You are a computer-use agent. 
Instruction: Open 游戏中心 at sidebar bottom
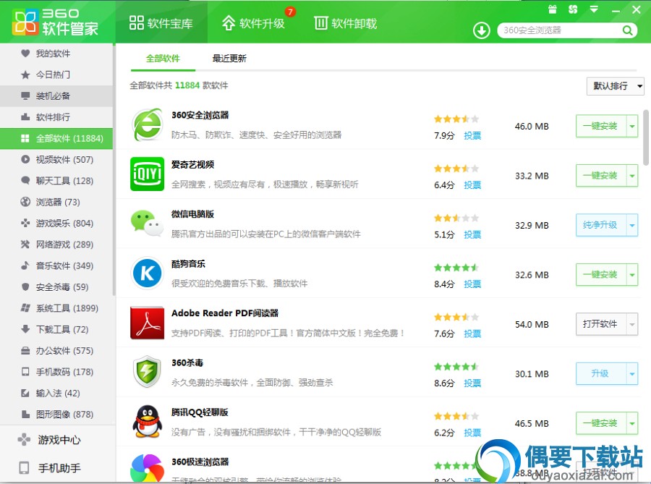coord(58,440)
